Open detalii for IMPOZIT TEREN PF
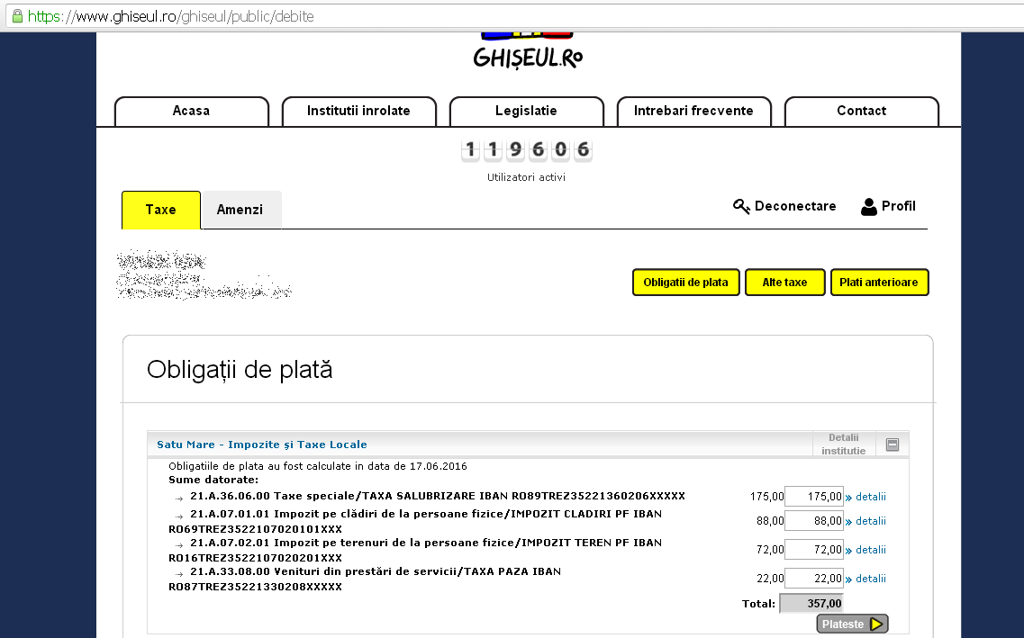This screenshot has width=1024, height=638. (871, 550)
